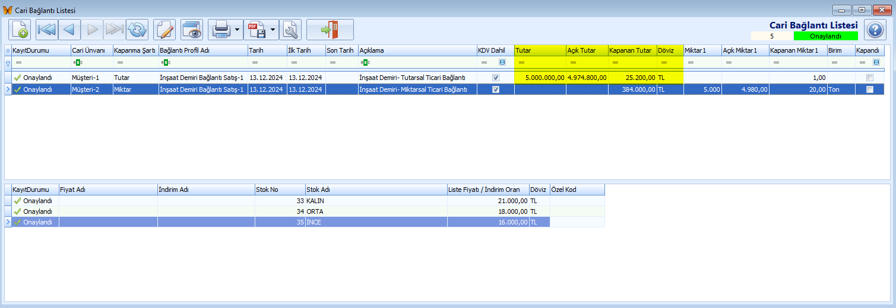
Task: Preview the record with the eye icon
Action: coord(192,29)
